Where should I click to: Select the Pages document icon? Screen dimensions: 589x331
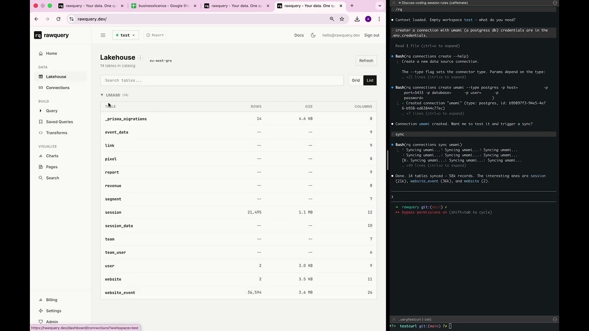point(40,166)
